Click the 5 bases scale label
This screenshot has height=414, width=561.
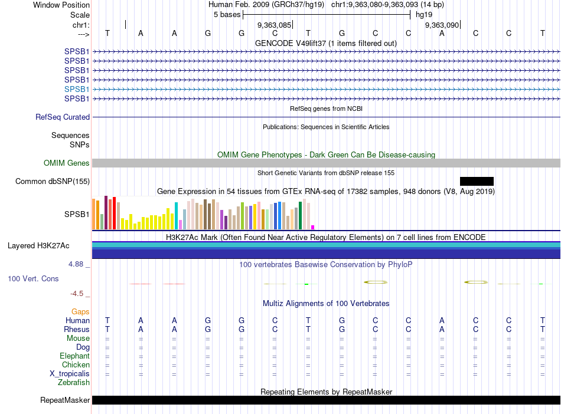pos(227,15)
